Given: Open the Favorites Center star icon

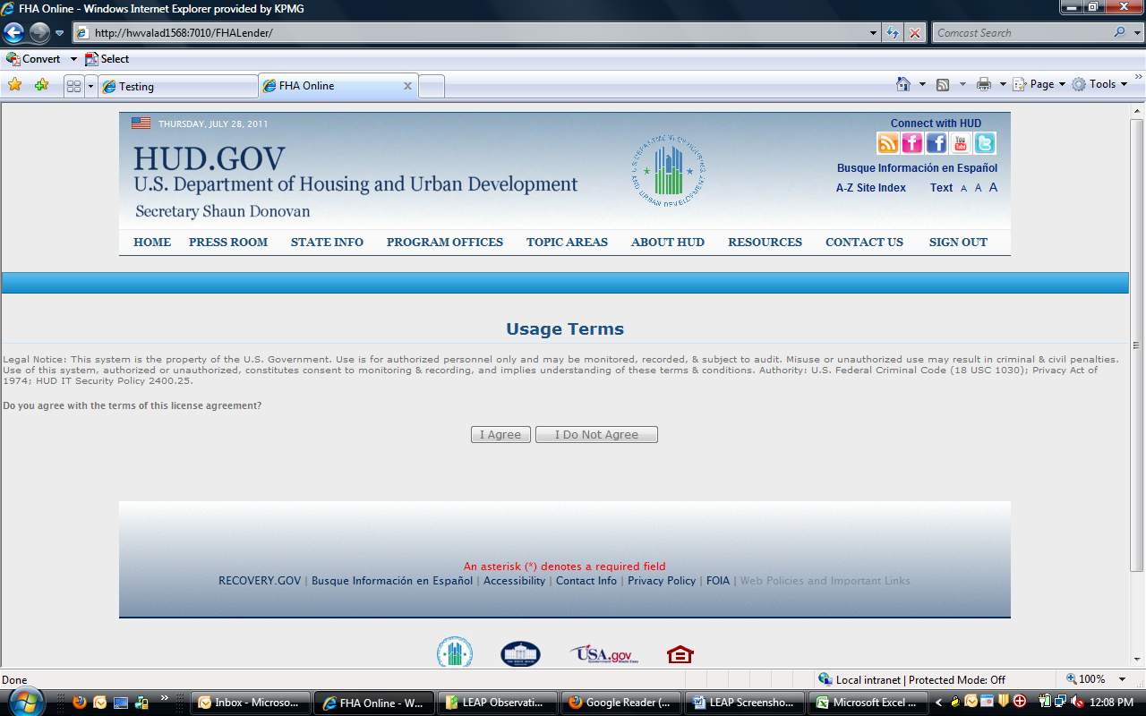Looking at the screenshot, I should point(15,85).
